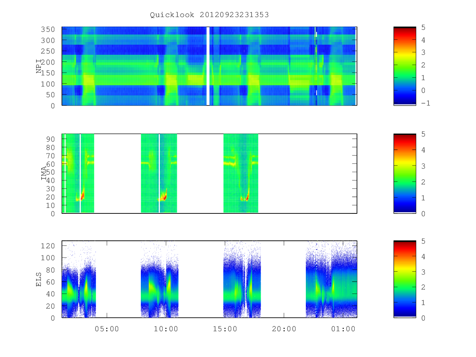Image resolution: width=476 pixels, height=357 pixels.
Task: Click the IMA panel color bar
Action: pyautogui.click(x=405, y=174)
